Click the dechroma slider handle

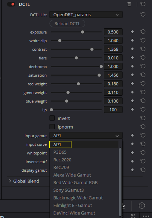pyautogui.click(x=101, y=66)
